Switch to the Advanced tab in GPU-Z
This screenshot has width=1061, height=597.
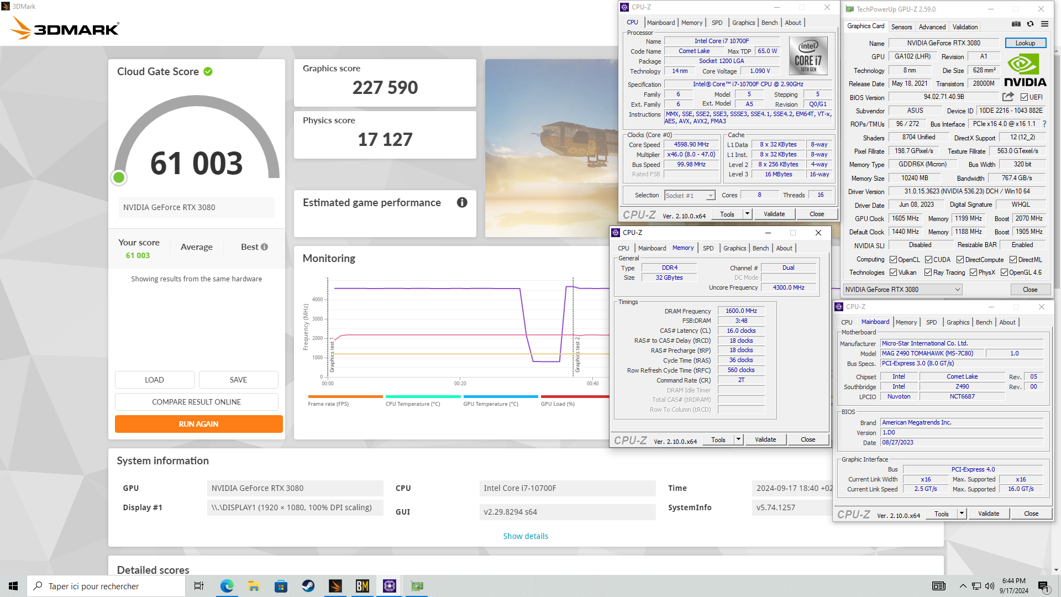(932, 27)
